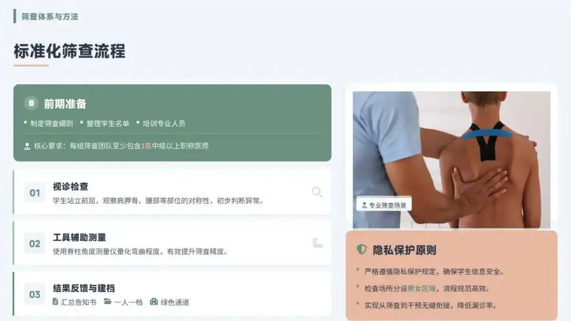Click the 结果反馈与建档 step heading
The width and height of the screenshot is (571, 321).
[84, 288]
